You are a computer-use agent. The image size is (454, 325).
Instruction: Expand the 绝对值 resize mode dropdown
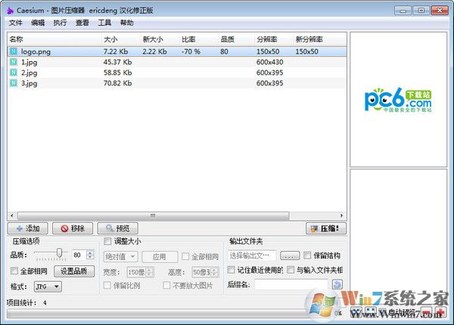tap(121, 257)
